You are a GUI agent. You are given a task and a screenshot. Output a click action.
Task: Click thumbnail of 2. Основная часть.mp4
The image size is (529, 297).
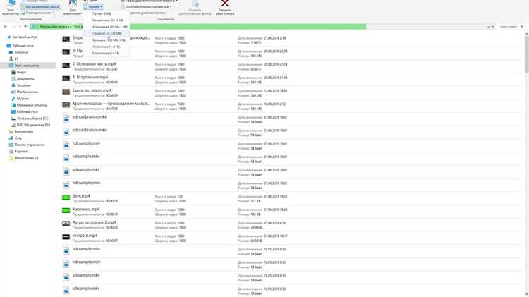pos(66,65)
